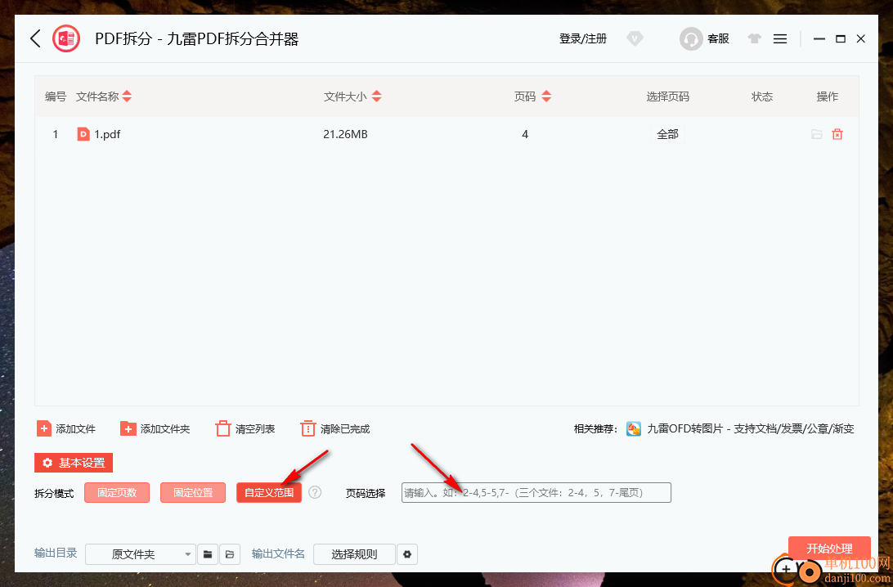893x587 pixels.
Task: Click 1.pdf page count value 4
Action: (525, 134)
